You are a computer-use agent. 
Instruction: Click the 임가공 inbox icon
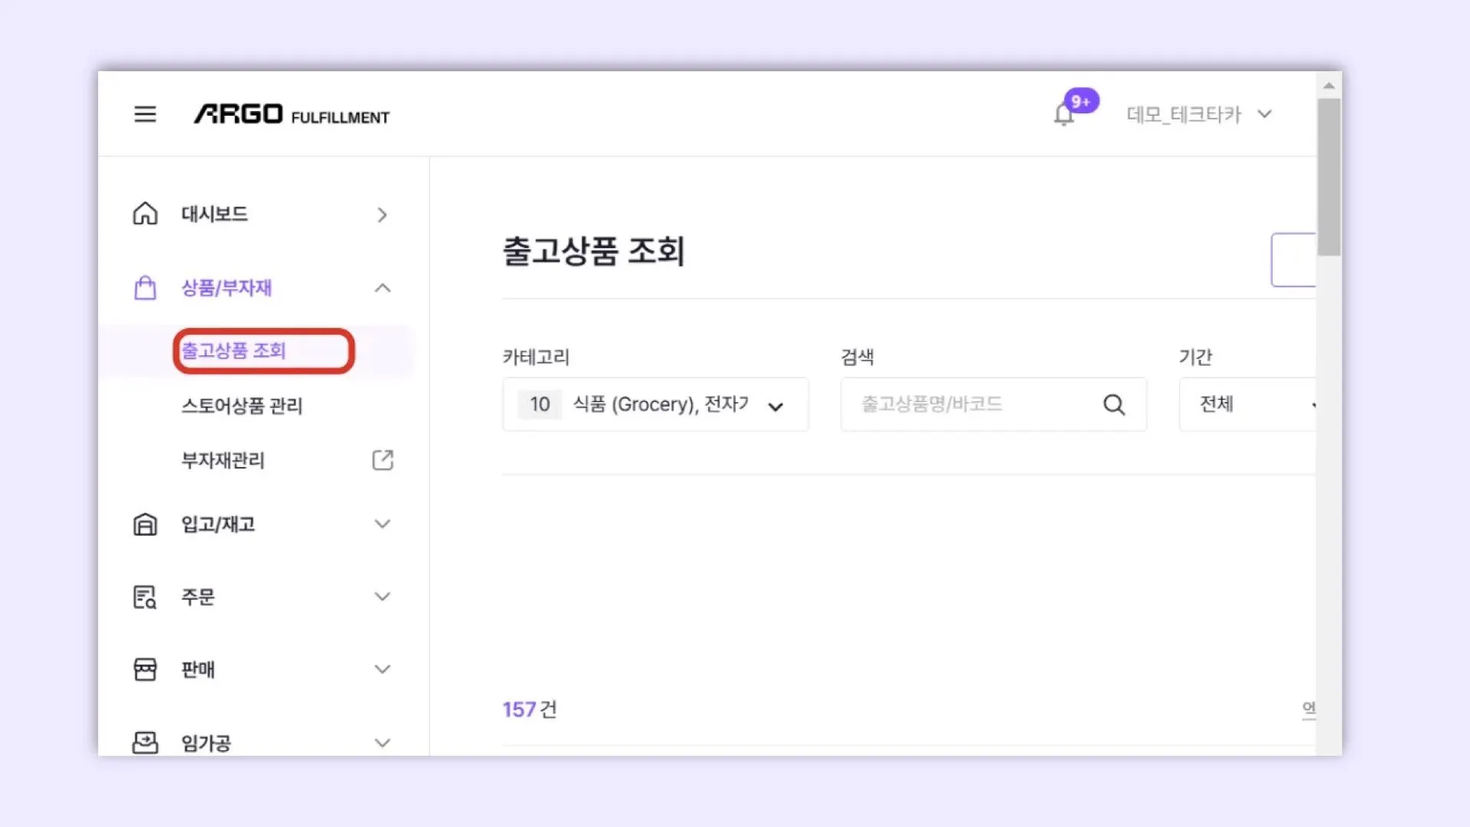tap(145, 742)
